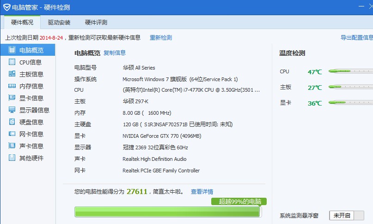Switch to the 硬件概况 tab
This screenshot has width=373, height=224.
coord(22,22)
